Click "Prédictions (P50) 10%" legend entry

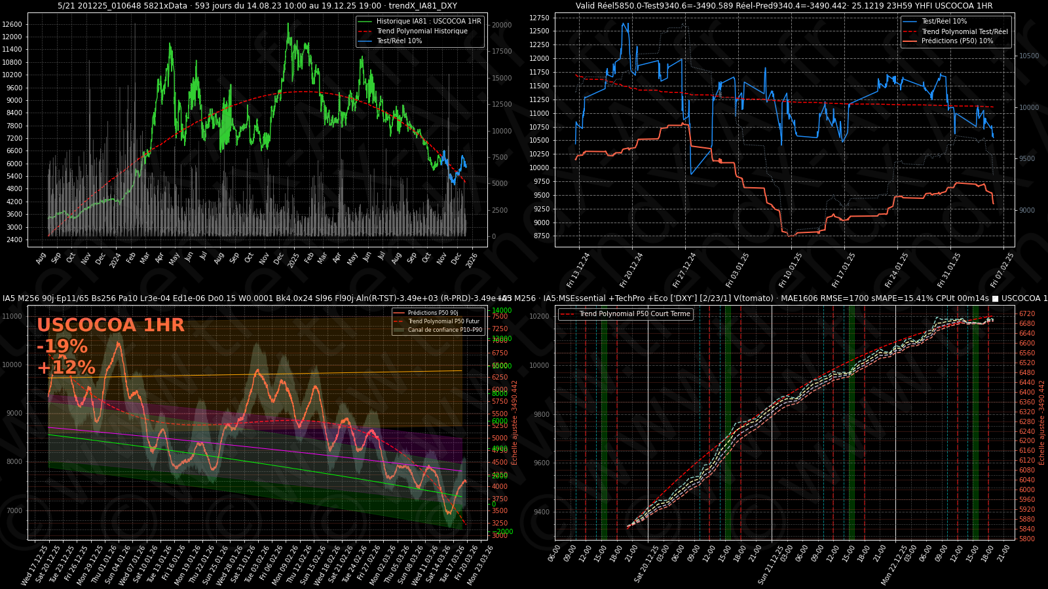click(957, 41)
